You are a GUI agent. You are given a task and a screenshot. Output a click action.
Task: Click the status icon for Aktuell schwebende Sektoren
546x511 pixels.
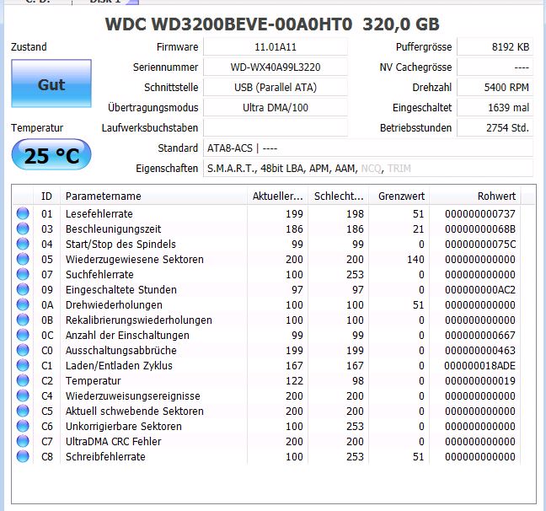23,411
